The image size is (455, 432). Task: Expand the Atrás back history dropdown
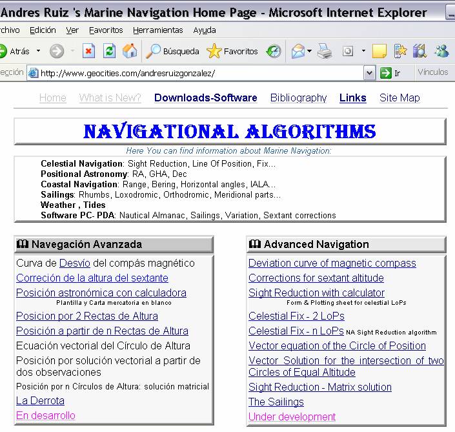click(38, 51)
